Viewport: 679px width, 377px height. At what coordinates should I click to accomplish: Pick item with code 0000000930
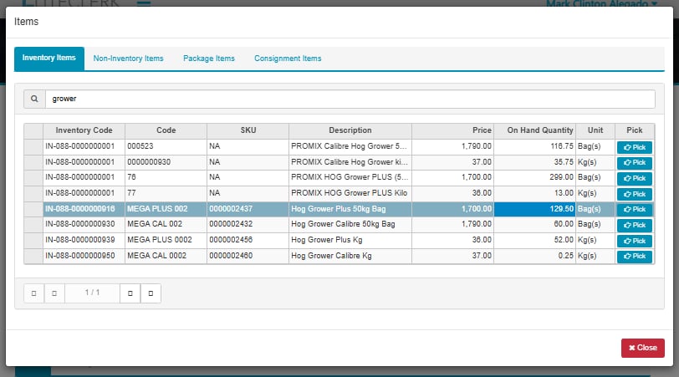point(635,162)
